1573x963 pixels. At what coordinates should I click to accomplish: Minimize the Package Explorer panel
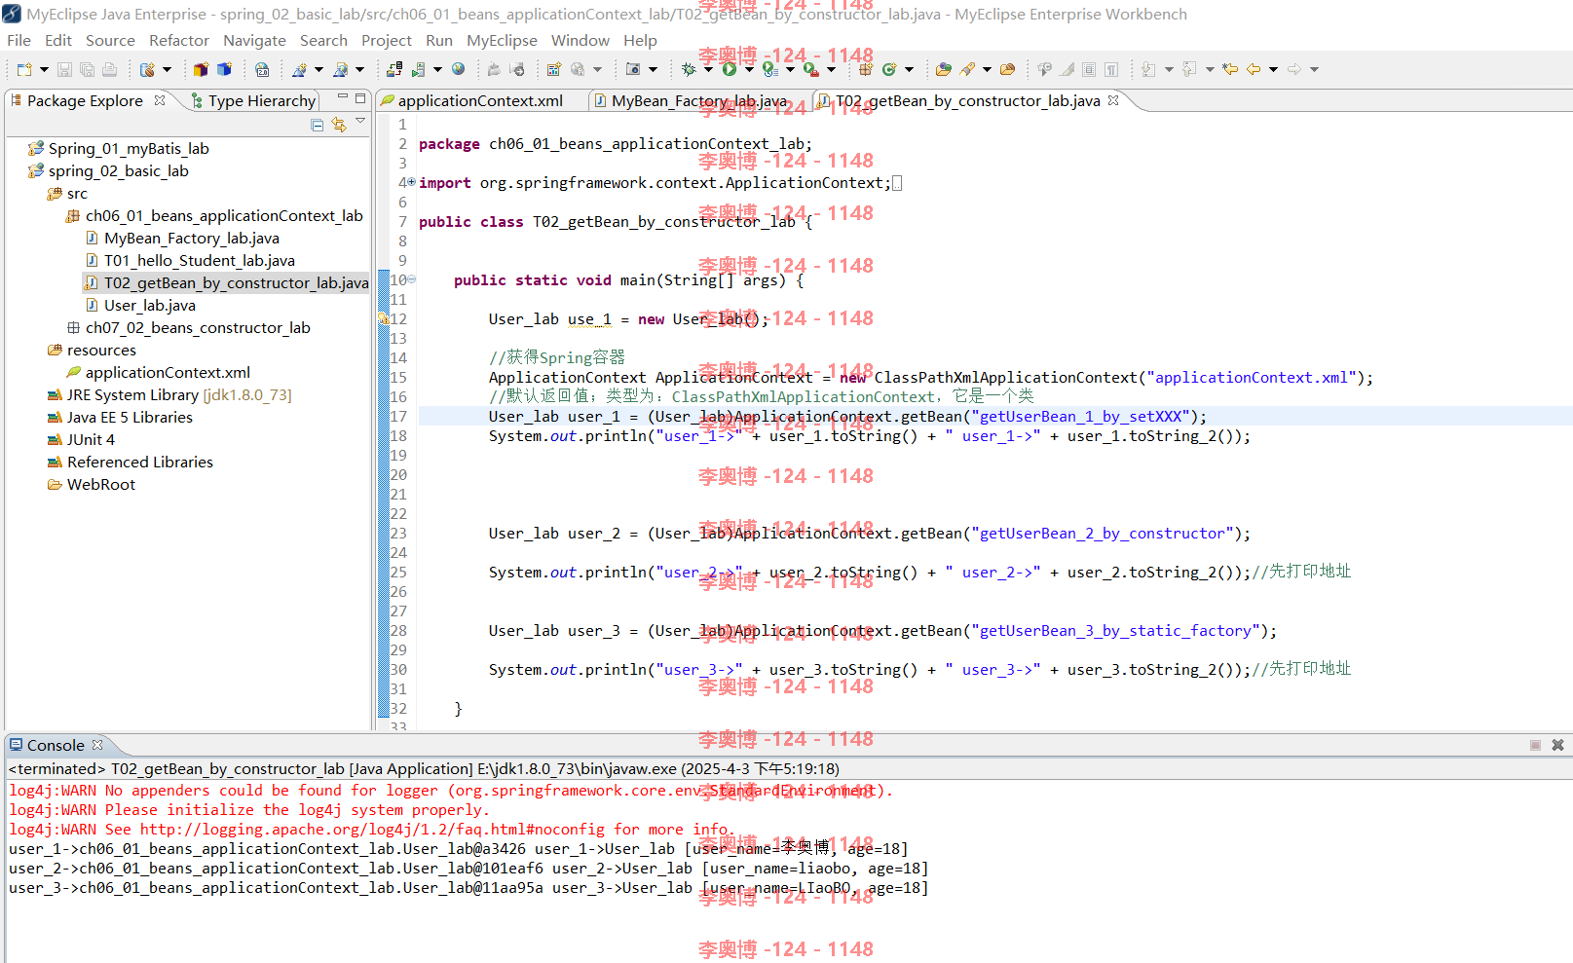343,96
